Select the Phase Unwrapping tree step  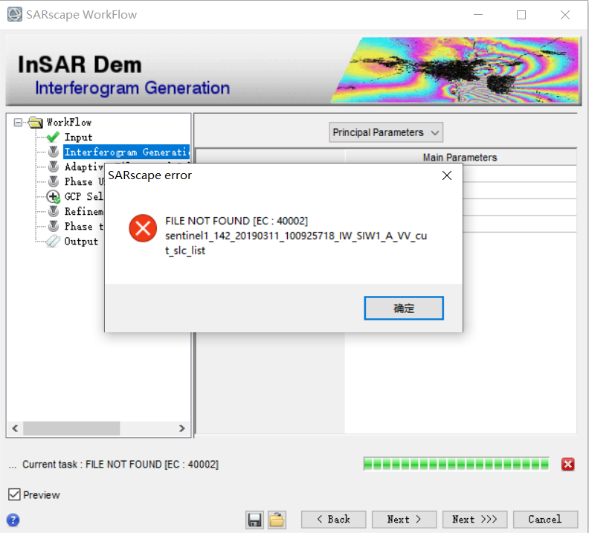click(84, 181)
